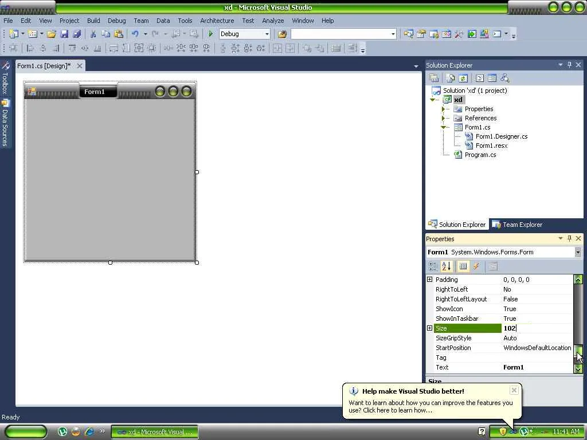Click the Internet Explorer quick launch icon
This screenshot has height=440, width=587.
(89, 432)
